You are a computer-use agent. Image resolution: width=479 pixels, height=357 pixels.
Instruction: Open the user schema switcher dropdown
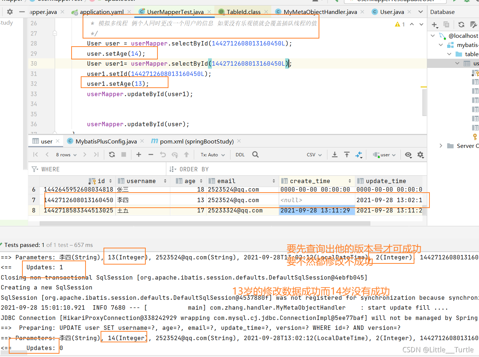coord(384,154)
